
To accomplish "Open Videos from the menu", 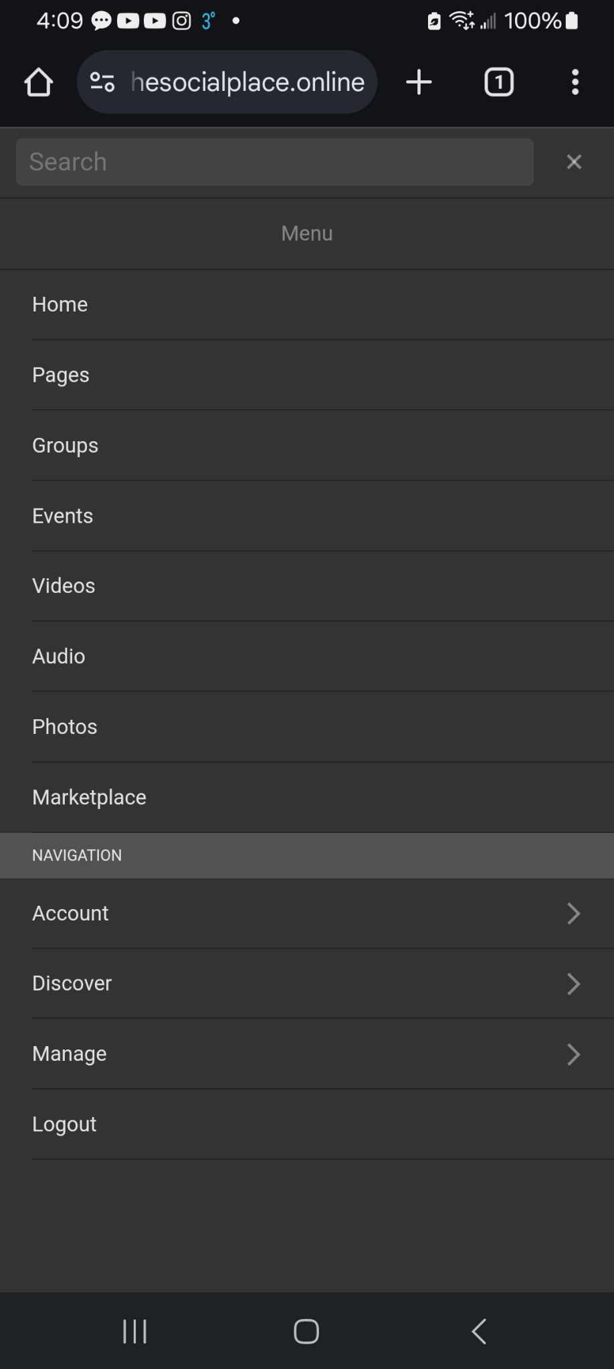I will (x=64, y=586).
